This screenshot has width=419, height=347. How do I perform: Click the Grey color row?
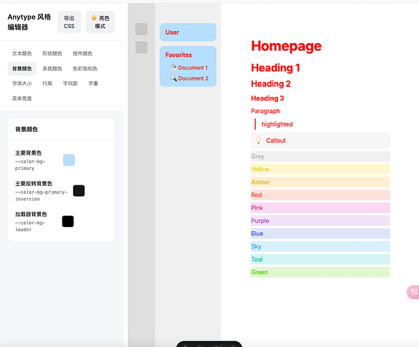[x=320, y=156]
